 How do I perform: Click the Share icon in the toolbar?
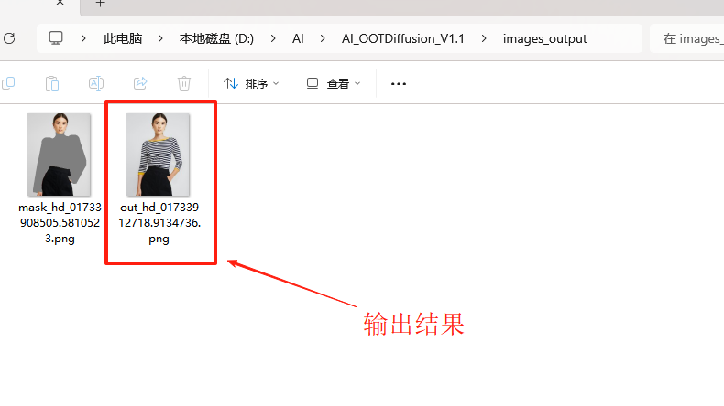[x=140, y=83]
